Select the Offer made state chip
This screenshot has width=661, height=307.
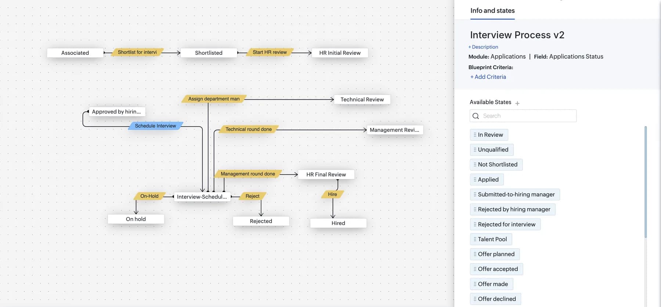(x=491, y=284)
